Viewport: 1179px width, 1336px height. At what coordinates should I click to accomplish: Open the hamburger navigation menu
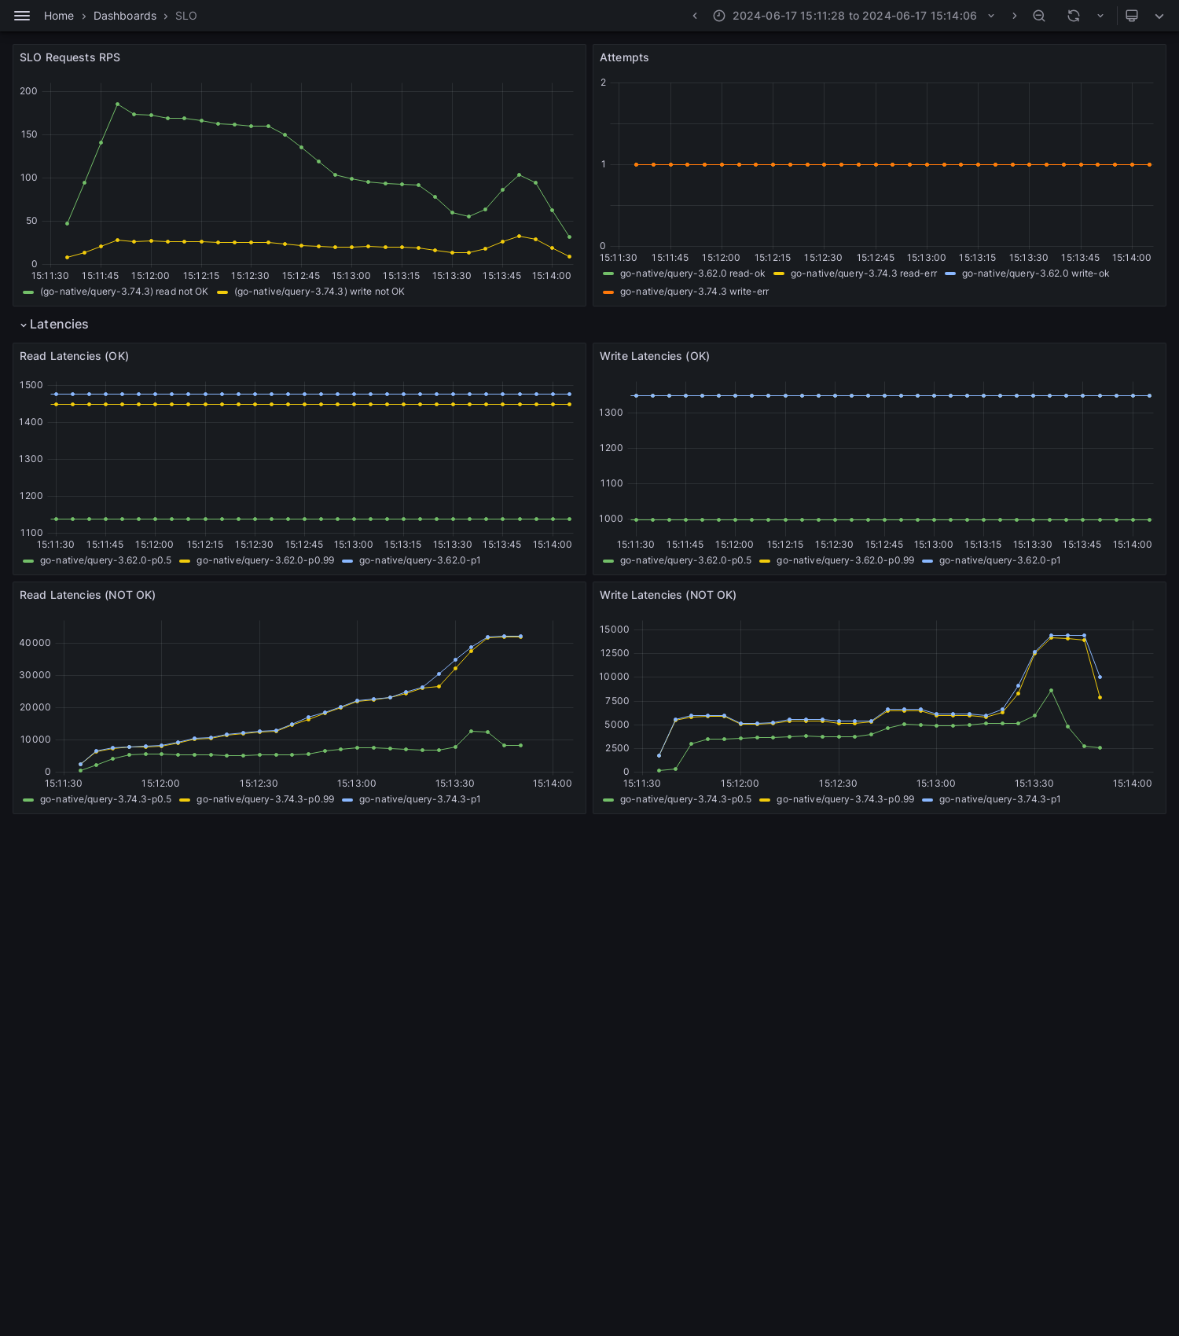22,16
